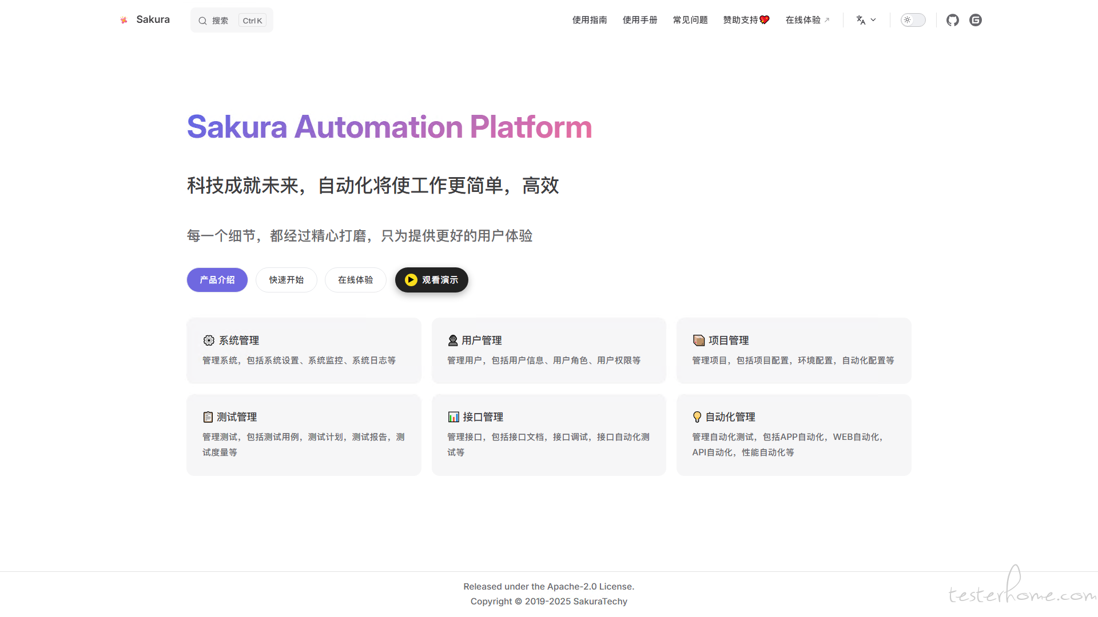The width and height of the screenshot is (1098, 617).
Task: Click the 快速开始 button
Action: [x=287, y=280]
